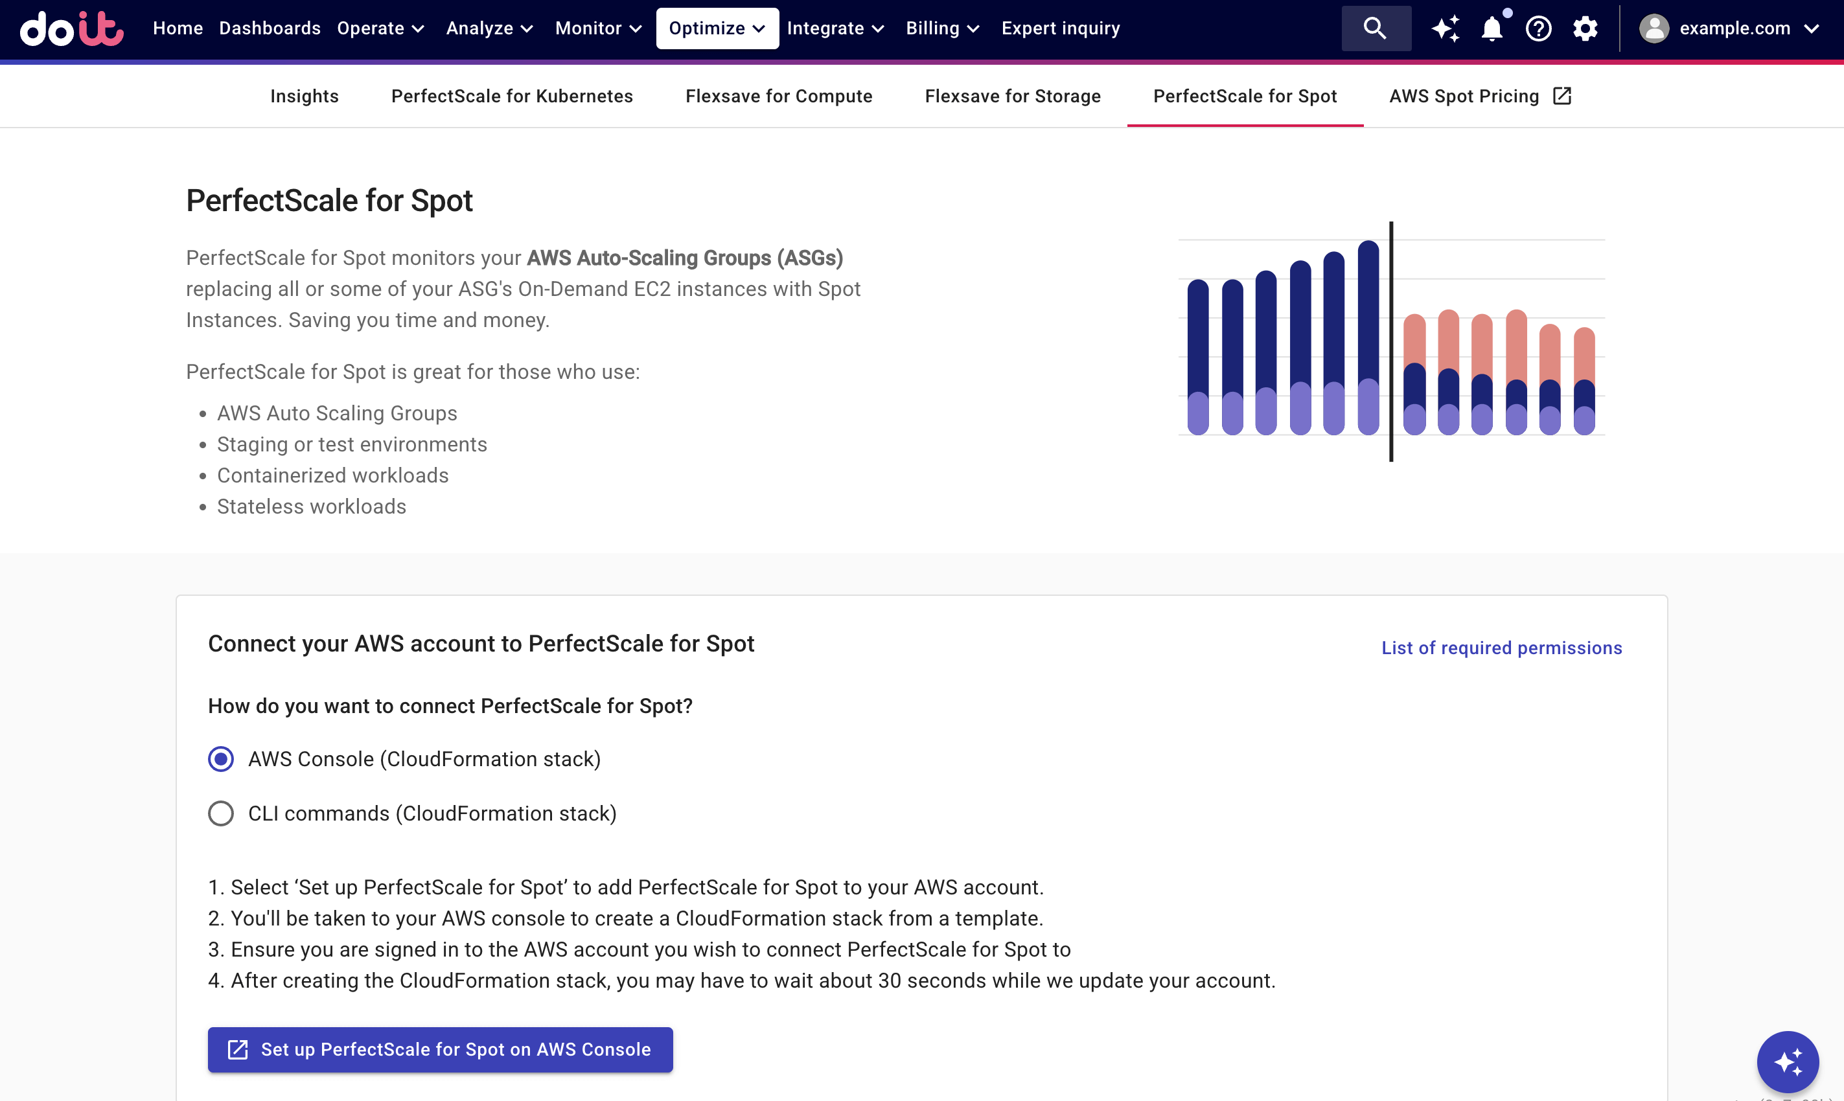This screenshot has height=1101, width=1844.
Task: Open List of required permissions link
Action: pos(1501,648)
